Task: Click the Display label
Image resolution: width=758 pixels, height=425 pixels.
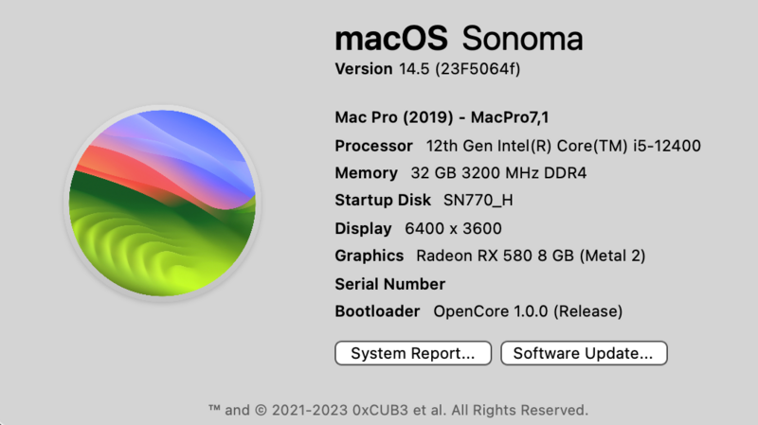Action: tap(363, 228)
